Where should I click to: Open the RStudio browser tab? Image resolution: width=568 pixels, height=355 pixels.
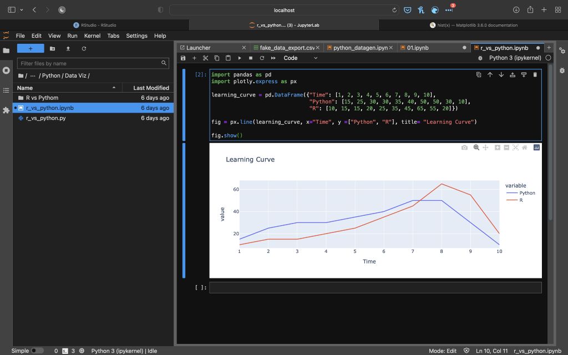(x=94, y=25)
